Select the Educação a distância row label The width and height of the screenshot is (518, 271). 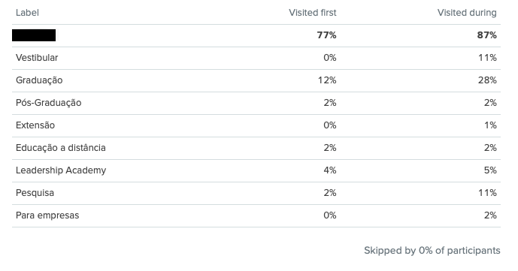click(x=60, y=148)
